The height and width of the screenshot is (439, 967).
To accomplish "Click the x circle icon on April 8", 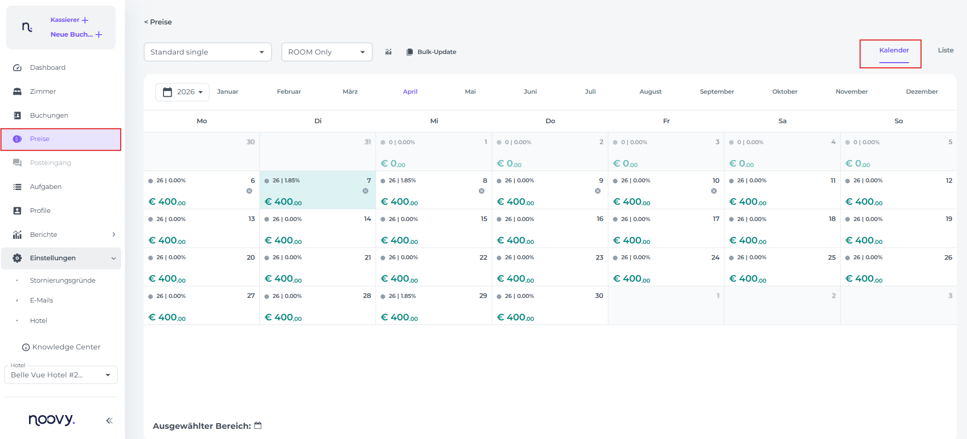I will tap(481, 191).
